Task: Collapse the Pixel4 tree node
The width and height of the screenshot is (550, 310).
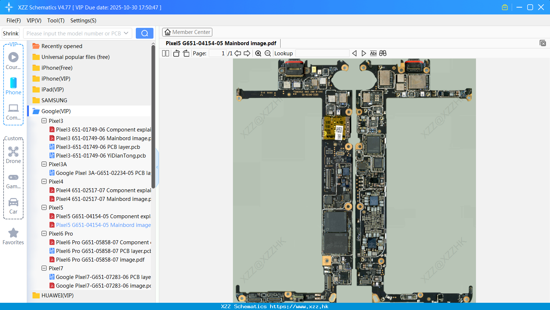Action: point(44,181)
